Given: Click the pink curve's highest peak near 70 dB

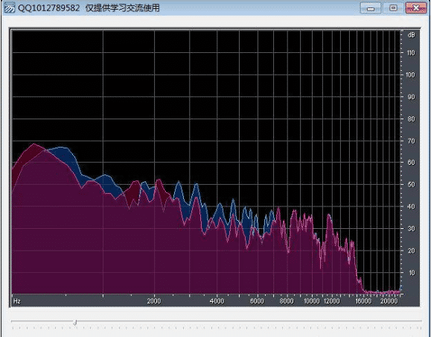Looking at the screenshot, I should pyautogui.click(x=33, y=144).
